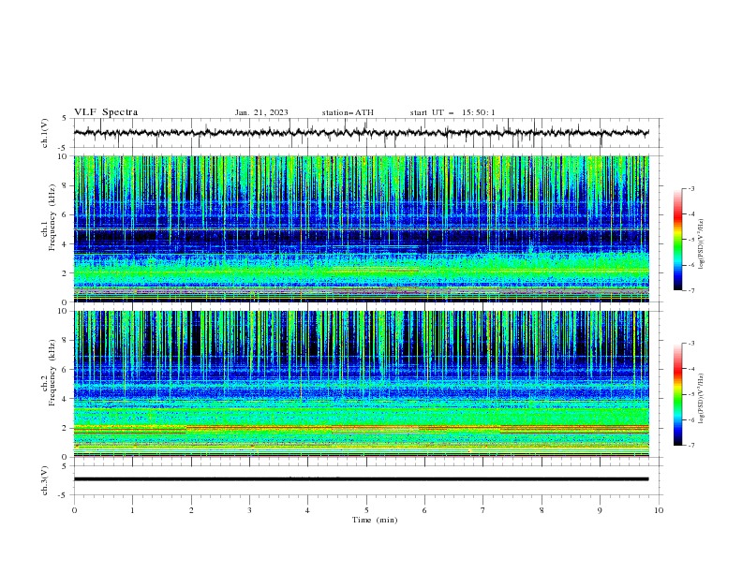Click the 'VLF Spectra' title text
The width and height of the screenshot is (742, 573).
pyautogui.click(x=106, y=112)
